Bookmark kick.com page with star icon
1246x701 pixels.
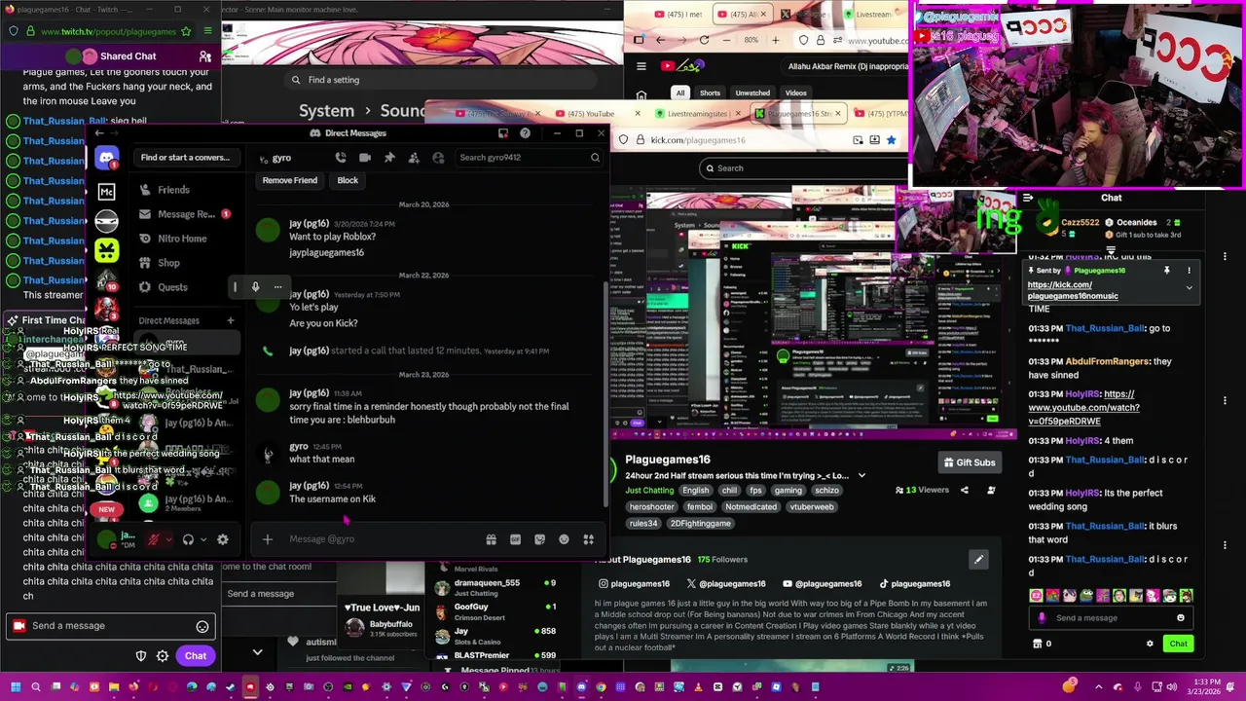point(891,140)
